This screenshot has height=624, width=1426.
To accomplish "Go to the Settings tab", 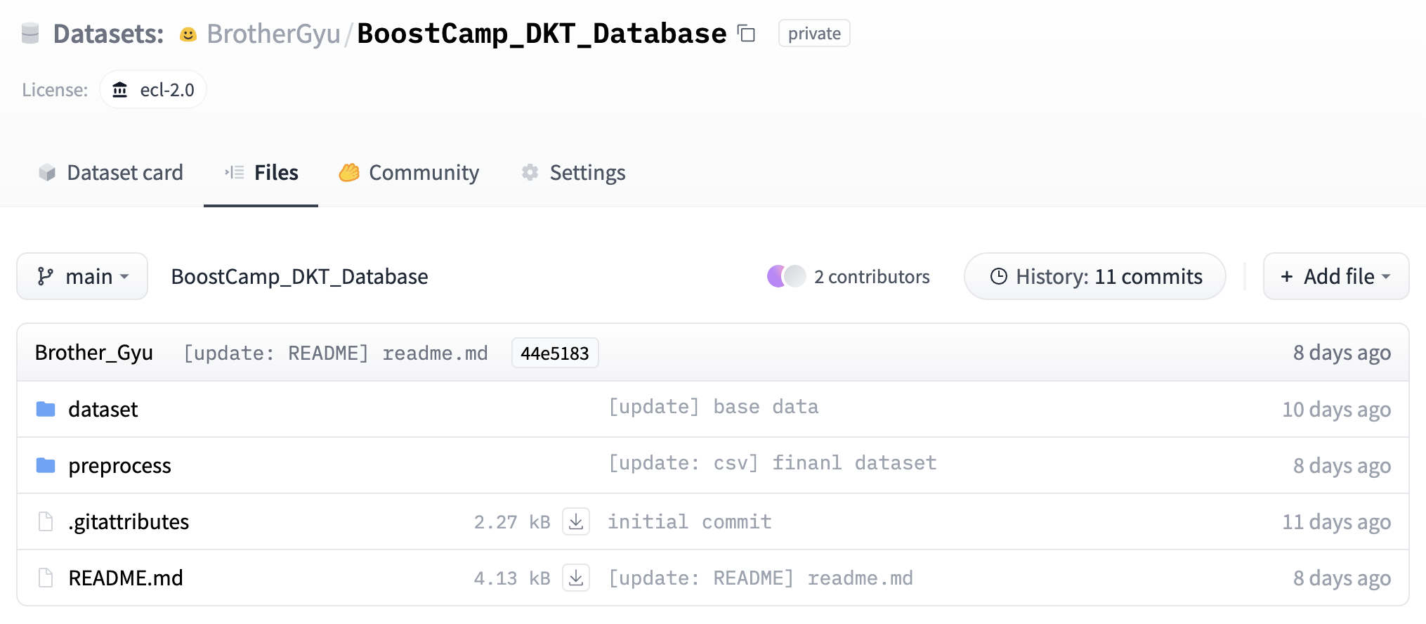I will click(573, 172).
